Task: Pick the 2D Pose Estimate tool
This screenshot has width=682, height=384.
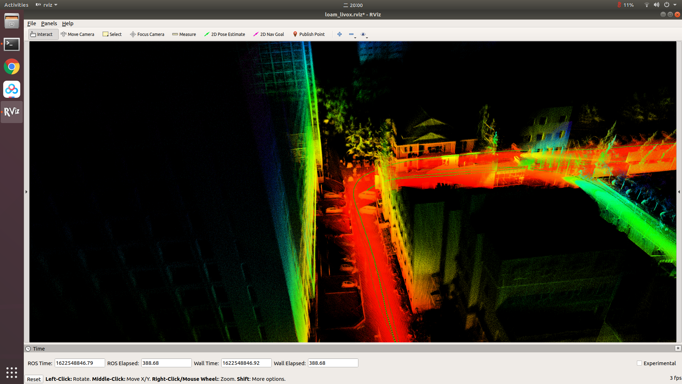Action: [x=224, y=34]
